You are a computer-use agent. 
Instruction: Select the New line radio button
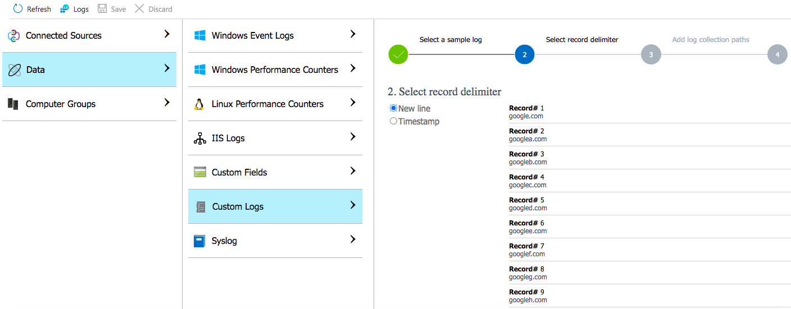click(x=393, y=108)
